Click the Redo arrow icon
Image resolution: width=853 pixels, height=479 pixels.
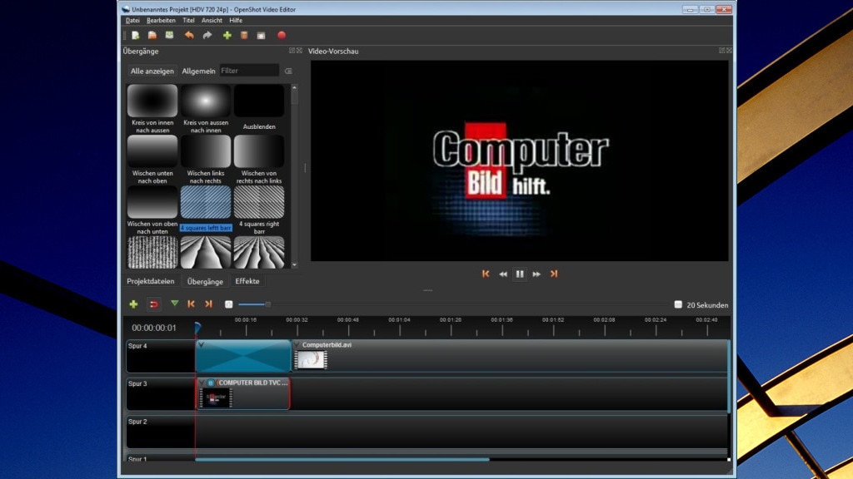(207, 35)
